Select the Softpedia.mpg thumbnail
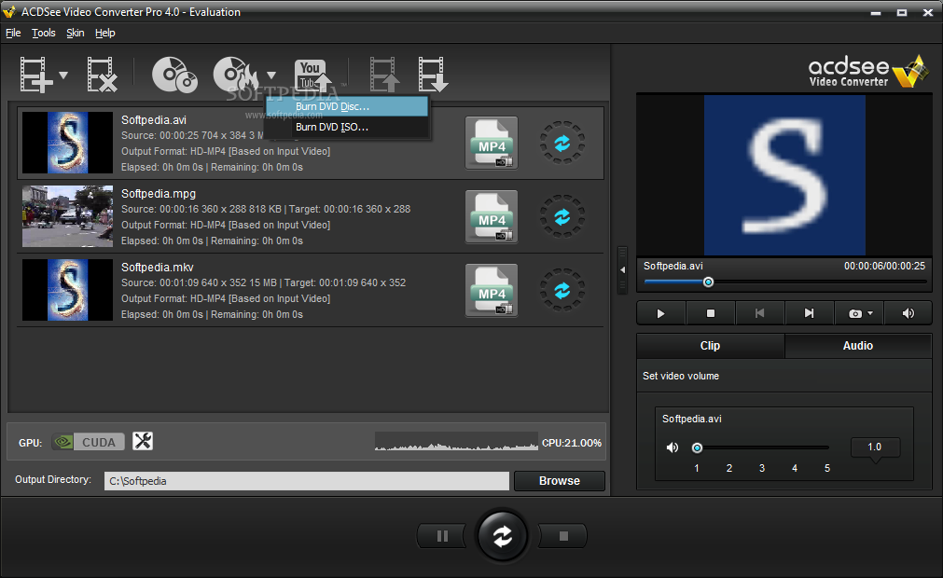Screen dimensions: 943x578 pos(67,216)
